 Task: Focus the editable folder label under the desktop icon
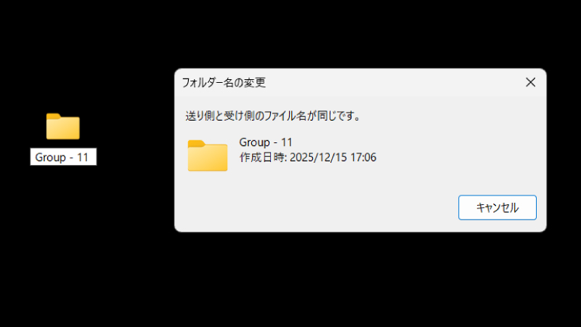pos(63,157)
